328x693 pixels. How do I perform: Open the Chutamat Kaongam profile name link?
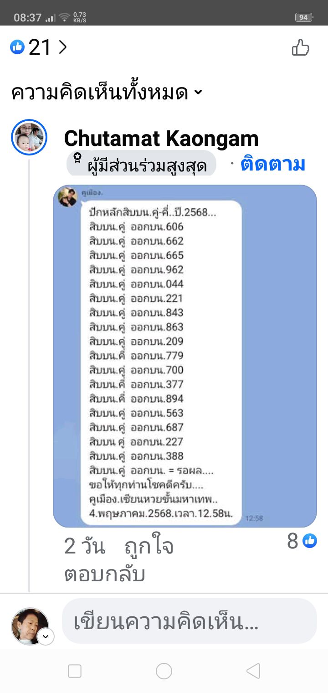pyautogui.click(x=161, y=138)
